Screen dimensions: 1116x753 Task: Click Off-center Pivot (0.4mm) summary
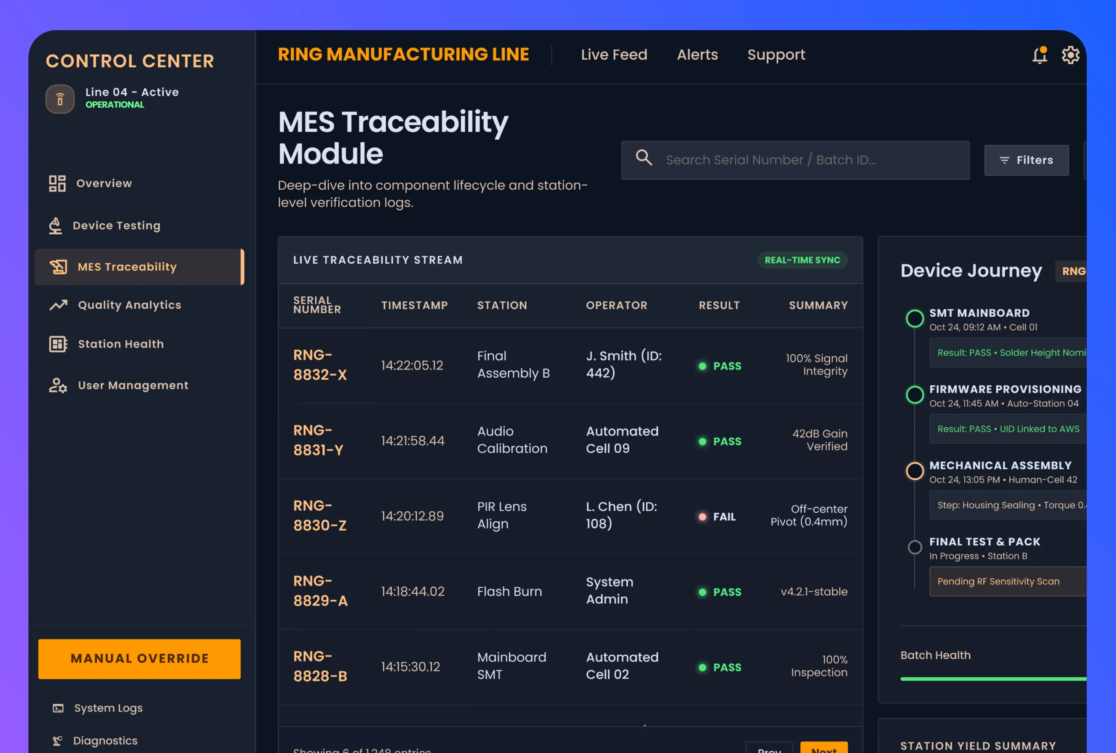coord(809,516)
